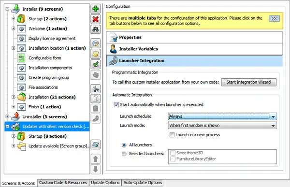This screenshot has width=290, height=187.
Task: Click the binoculars search icon
Action: (95, 29)
